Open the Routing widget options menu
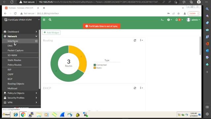211x119 pixels. (x=141, y=40)
